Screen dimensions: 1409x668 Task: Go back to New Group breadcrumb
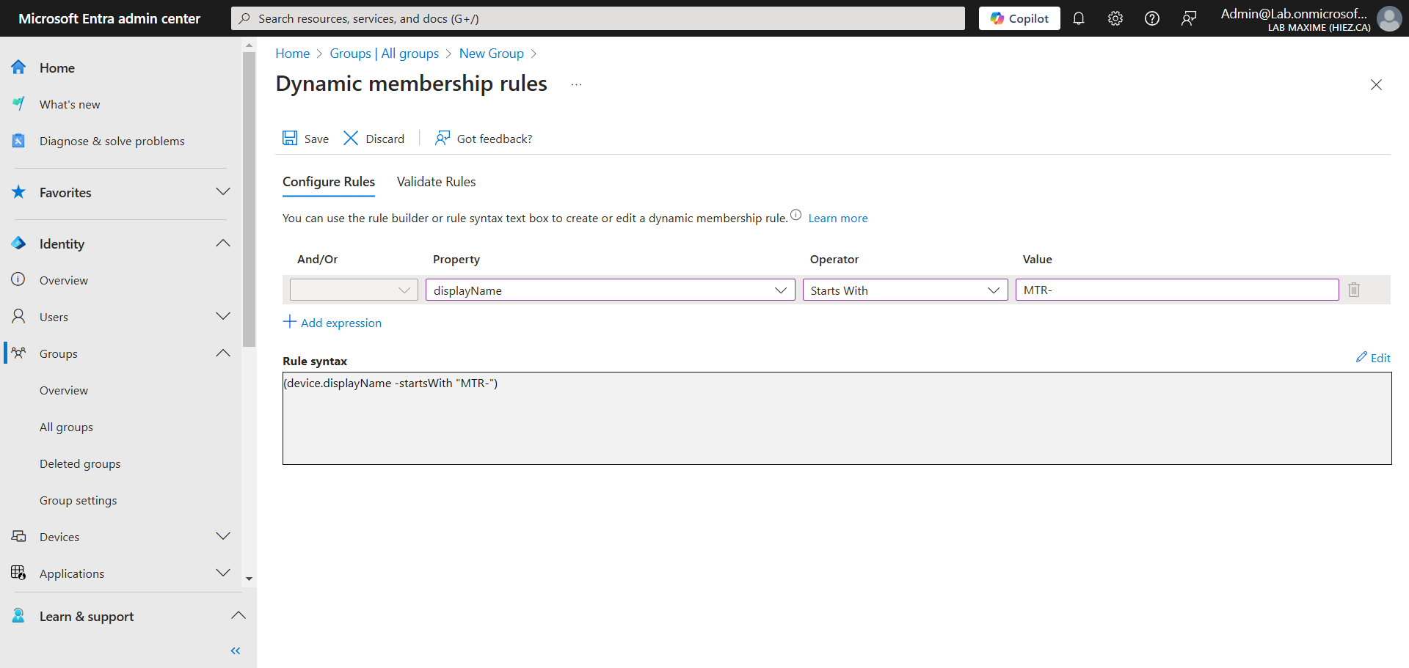(492, 54)
